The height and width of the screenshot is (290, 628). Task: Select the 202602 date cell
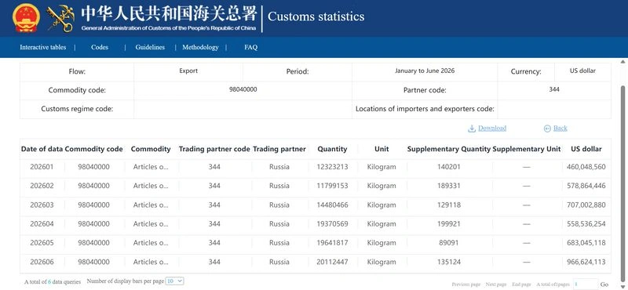pos(42,186)
